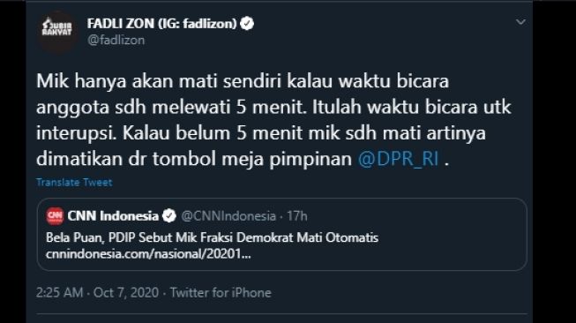576x323 pixels.
Task: Click the @CNNIndonesia handle in quote
Action: click(228, 216)
